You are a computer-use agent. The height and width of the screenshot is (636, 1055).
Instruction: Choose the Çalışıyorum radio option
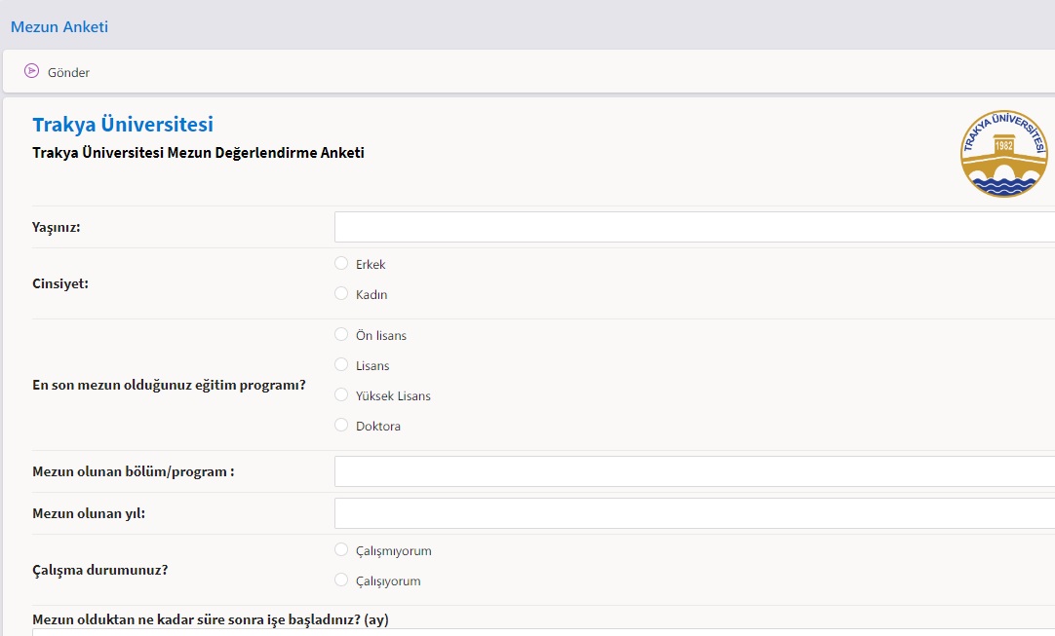(x=341, y=580)
